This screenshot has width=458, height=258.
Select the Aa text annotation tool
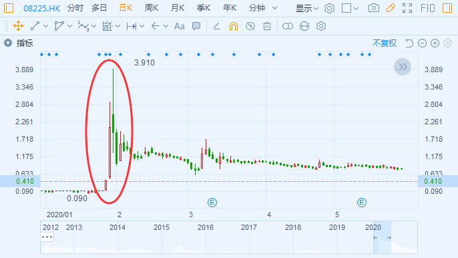[180, 26]
